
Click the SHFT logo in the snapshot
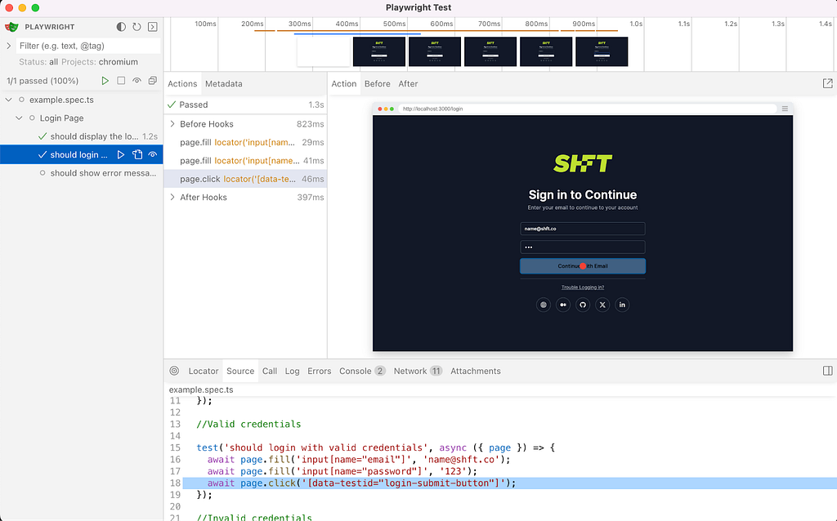[582, 163]
